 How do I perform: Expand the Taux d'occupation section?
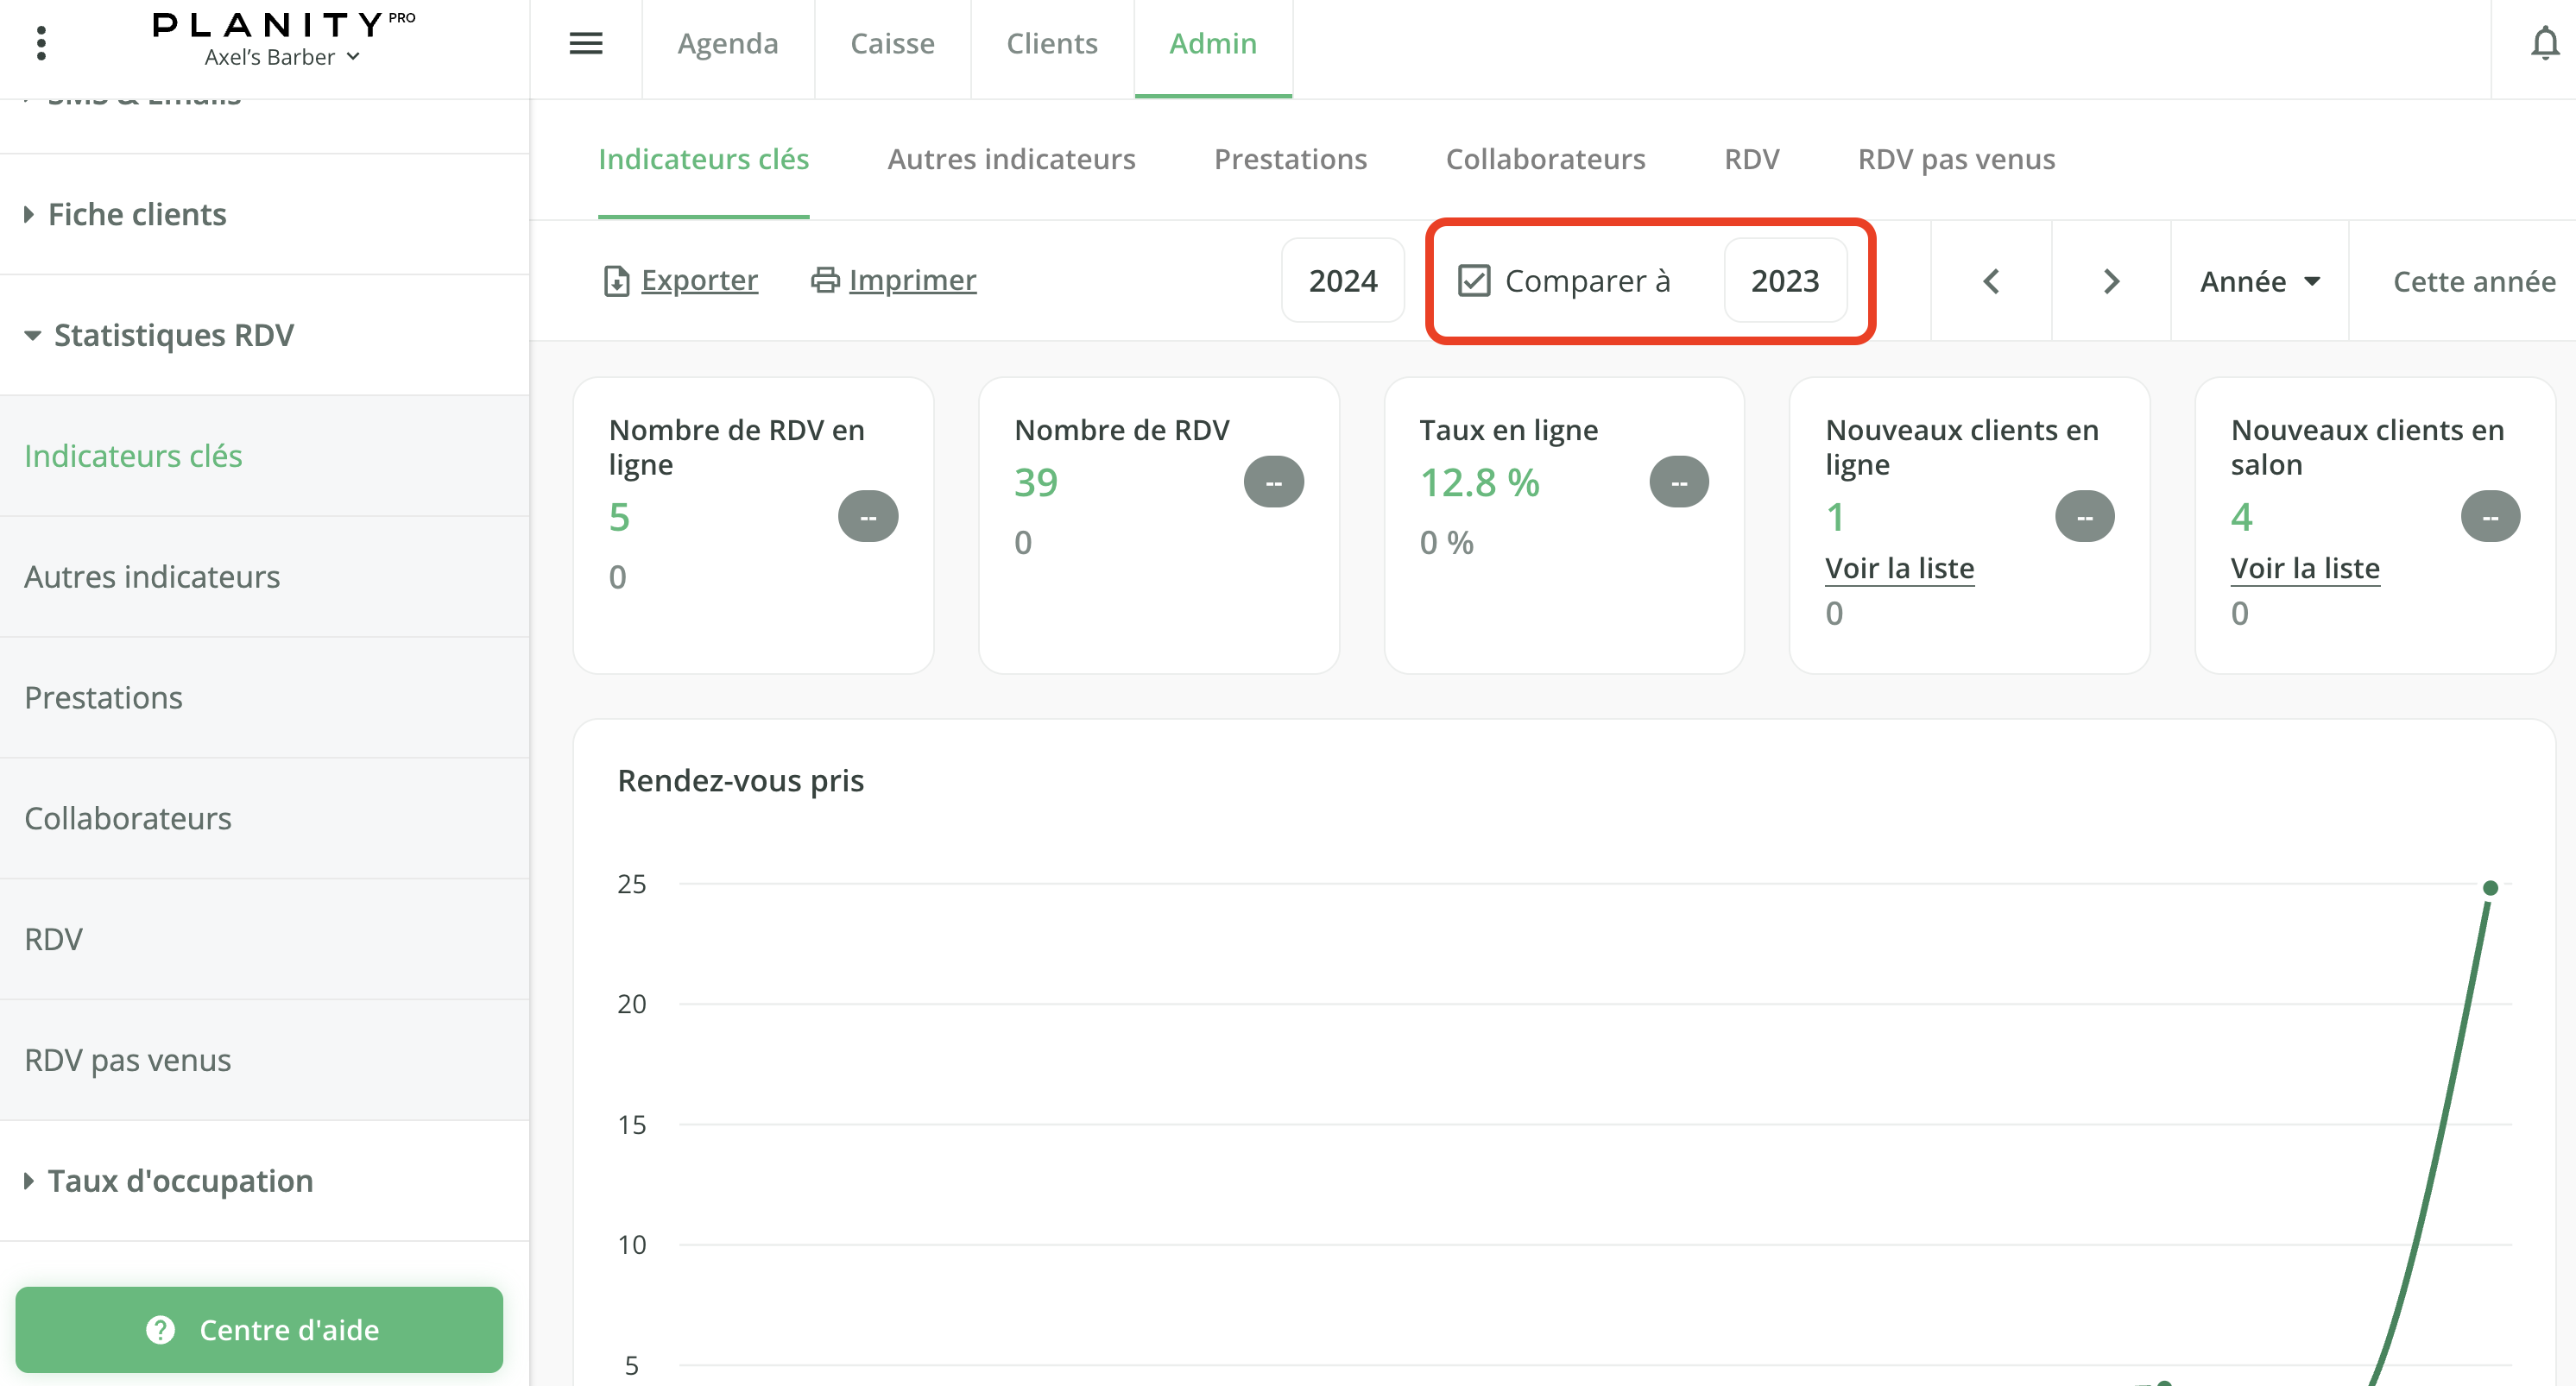coord(180,1180)
